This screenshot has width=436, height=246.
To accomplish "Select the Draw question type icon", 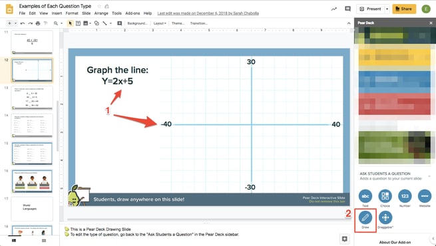I will (365, 217).
